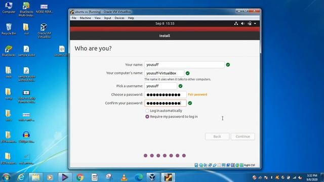Click the Confirm your password field
Image resolution: width=324 pixels, height=182 pixels.
(166, 103)
